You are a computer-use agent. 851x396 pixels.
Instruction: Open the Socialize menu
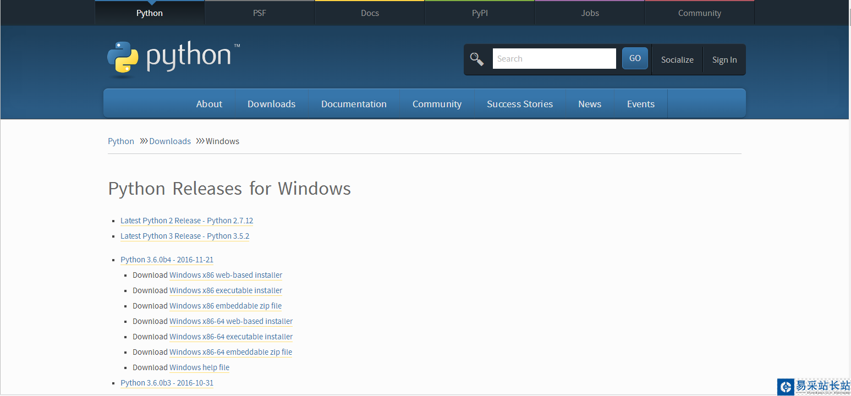[x=677, y=60]
